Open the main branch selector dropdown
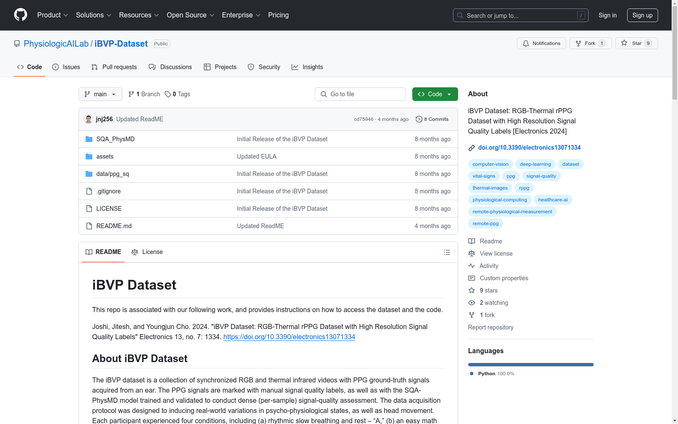 click(x=100, y=94)
